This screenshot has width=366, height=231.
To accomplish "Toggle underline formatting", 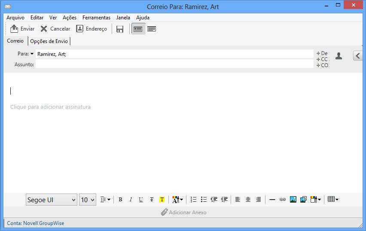I will (141, 200).
